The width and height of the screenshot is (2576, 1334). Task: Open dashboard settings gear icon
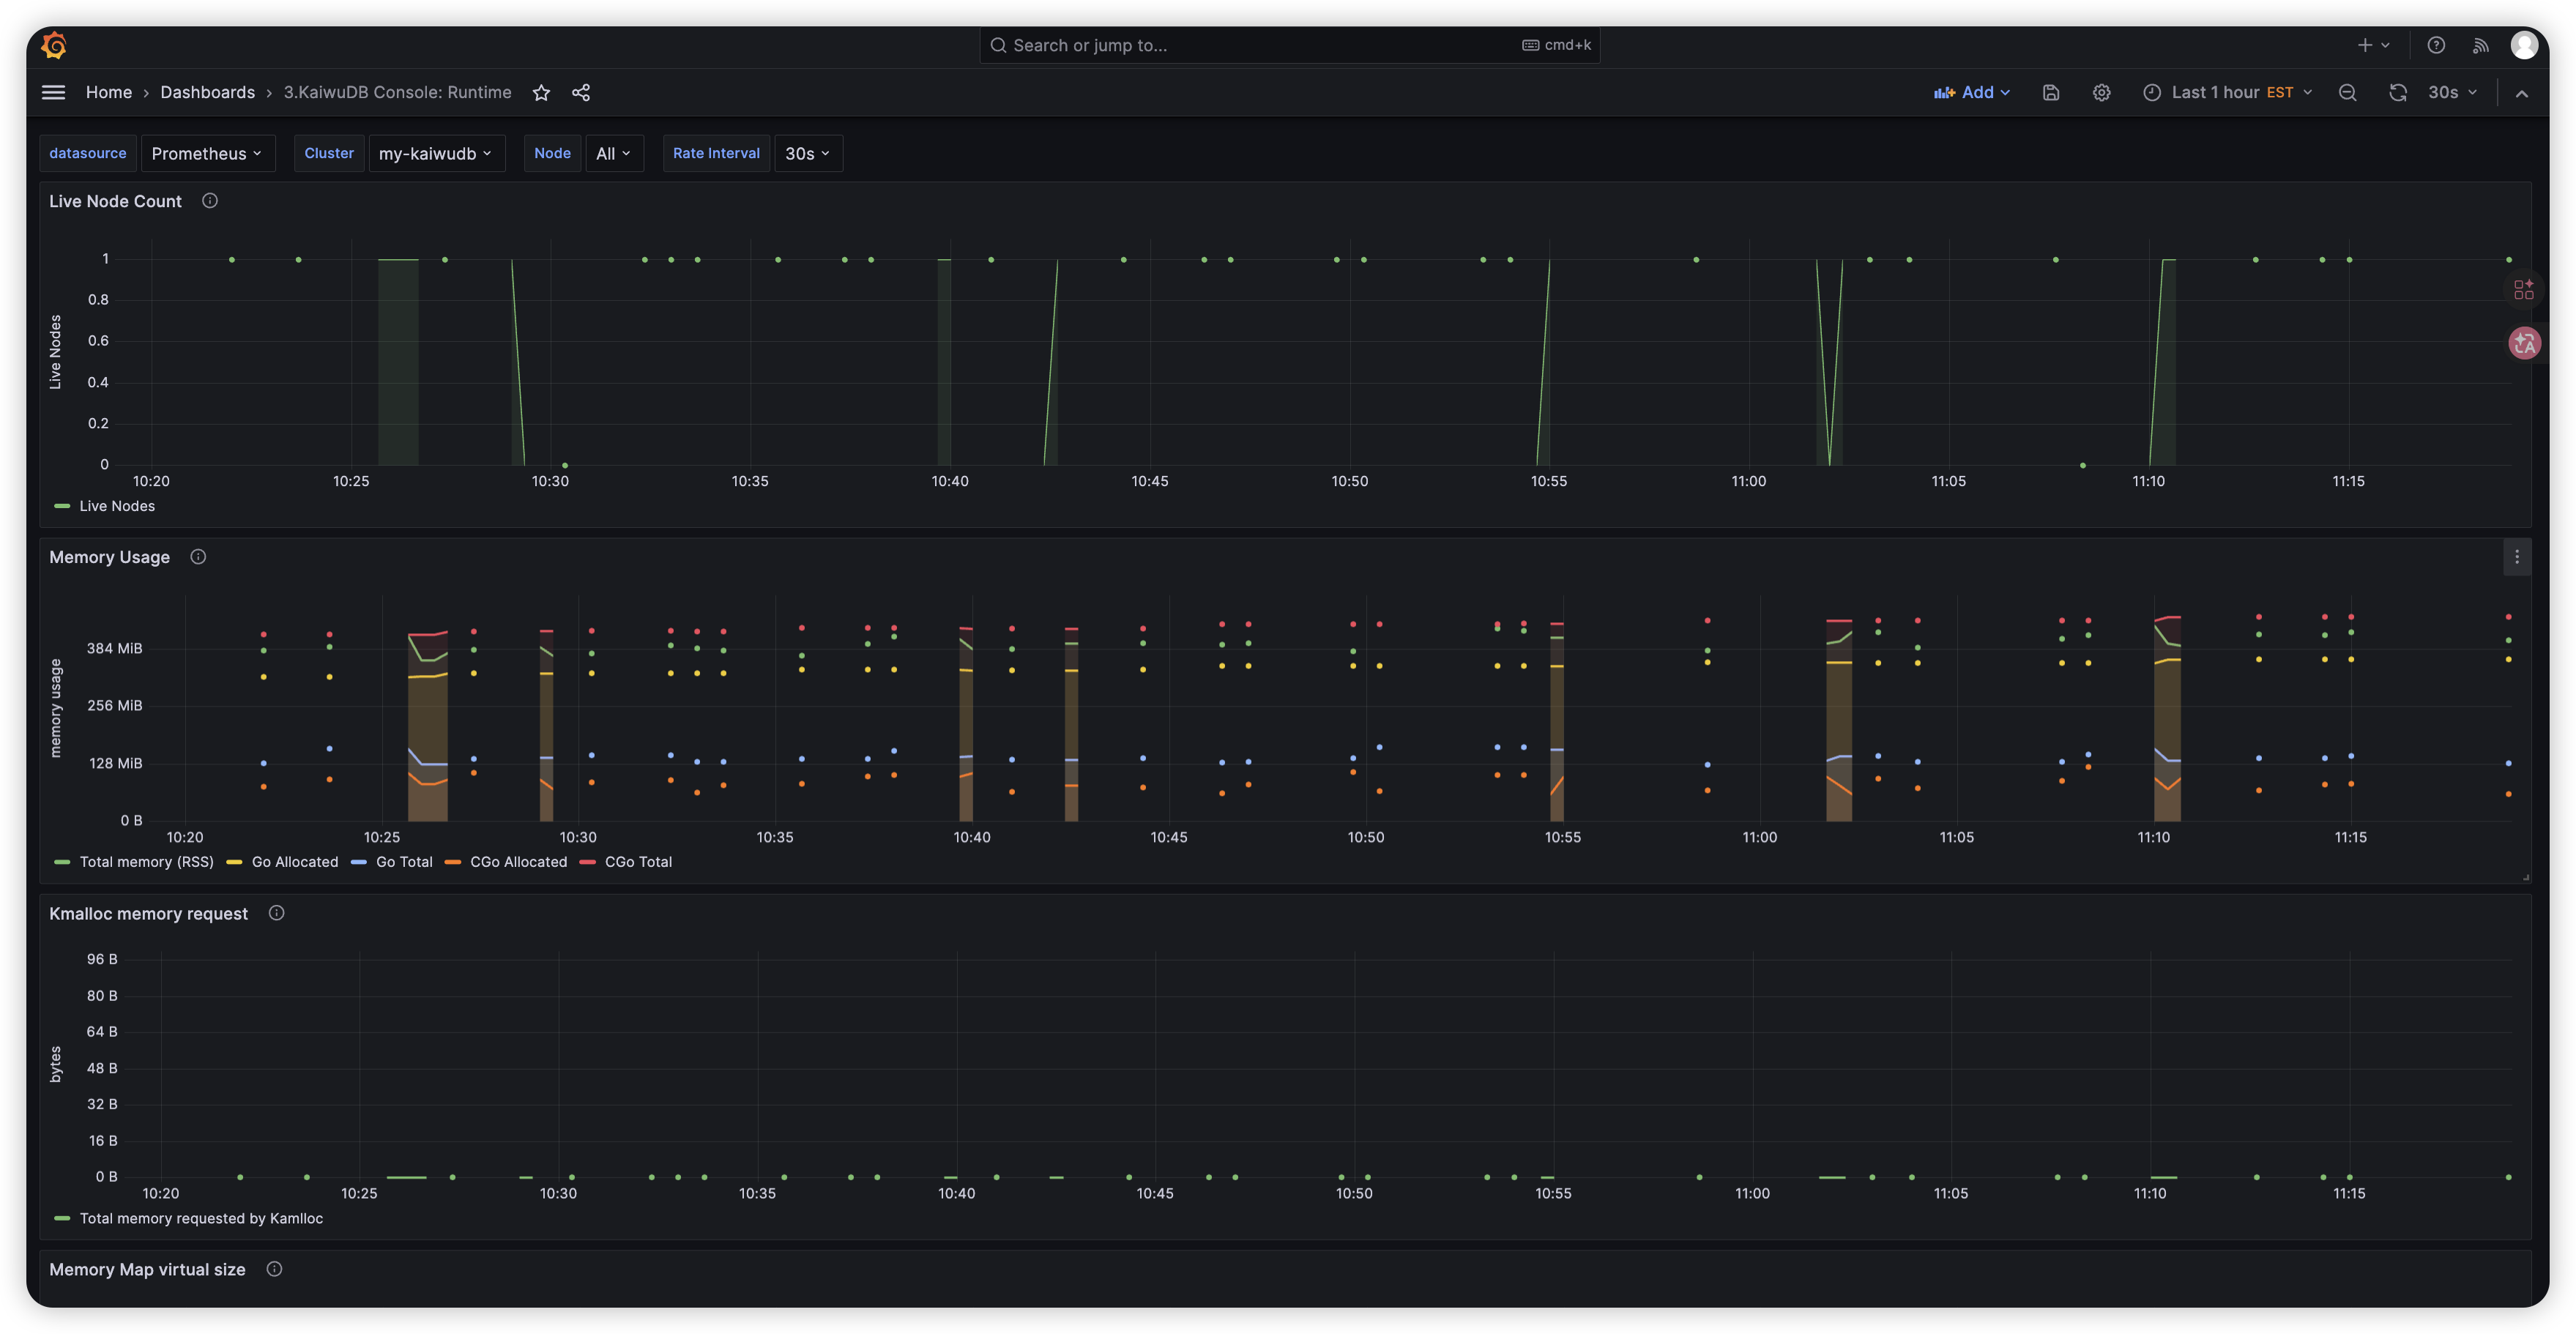[x=2102, y=93]
